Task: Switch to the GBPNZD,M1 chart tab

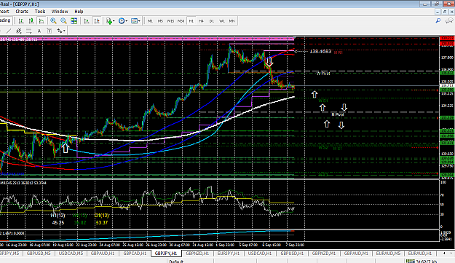Action: tap(324, 254)
